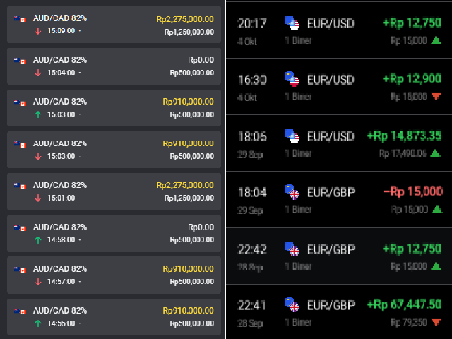This screenshot has height=339, width=452.
Task: Click the AUD/CAD flag icon in the 15:04:00 trade
Action: pos(20,61)
